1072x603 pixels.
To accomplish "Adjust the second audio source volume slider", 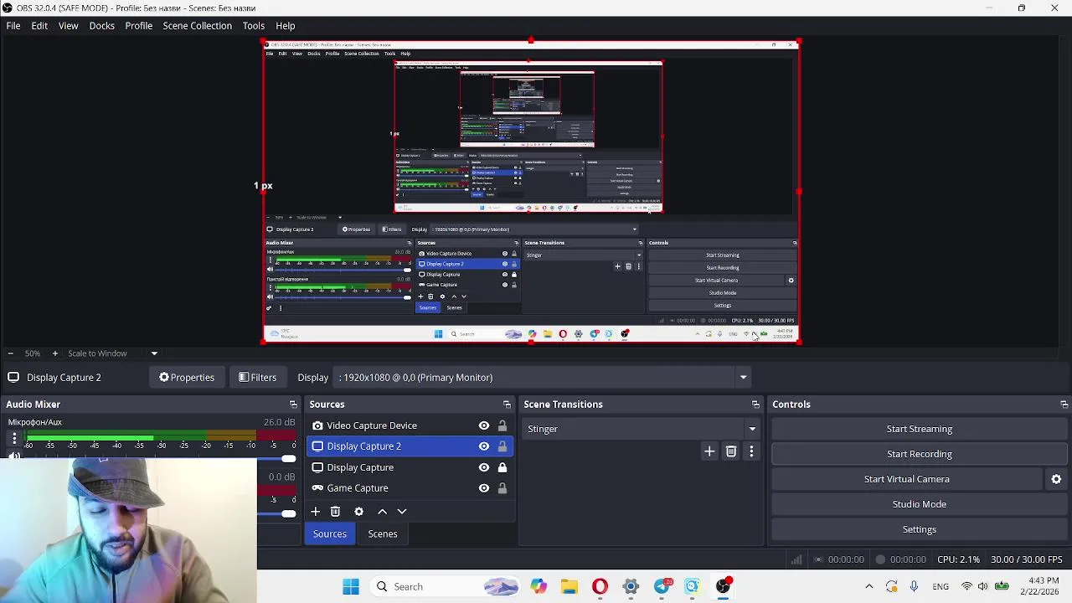I will pos(289,513).
